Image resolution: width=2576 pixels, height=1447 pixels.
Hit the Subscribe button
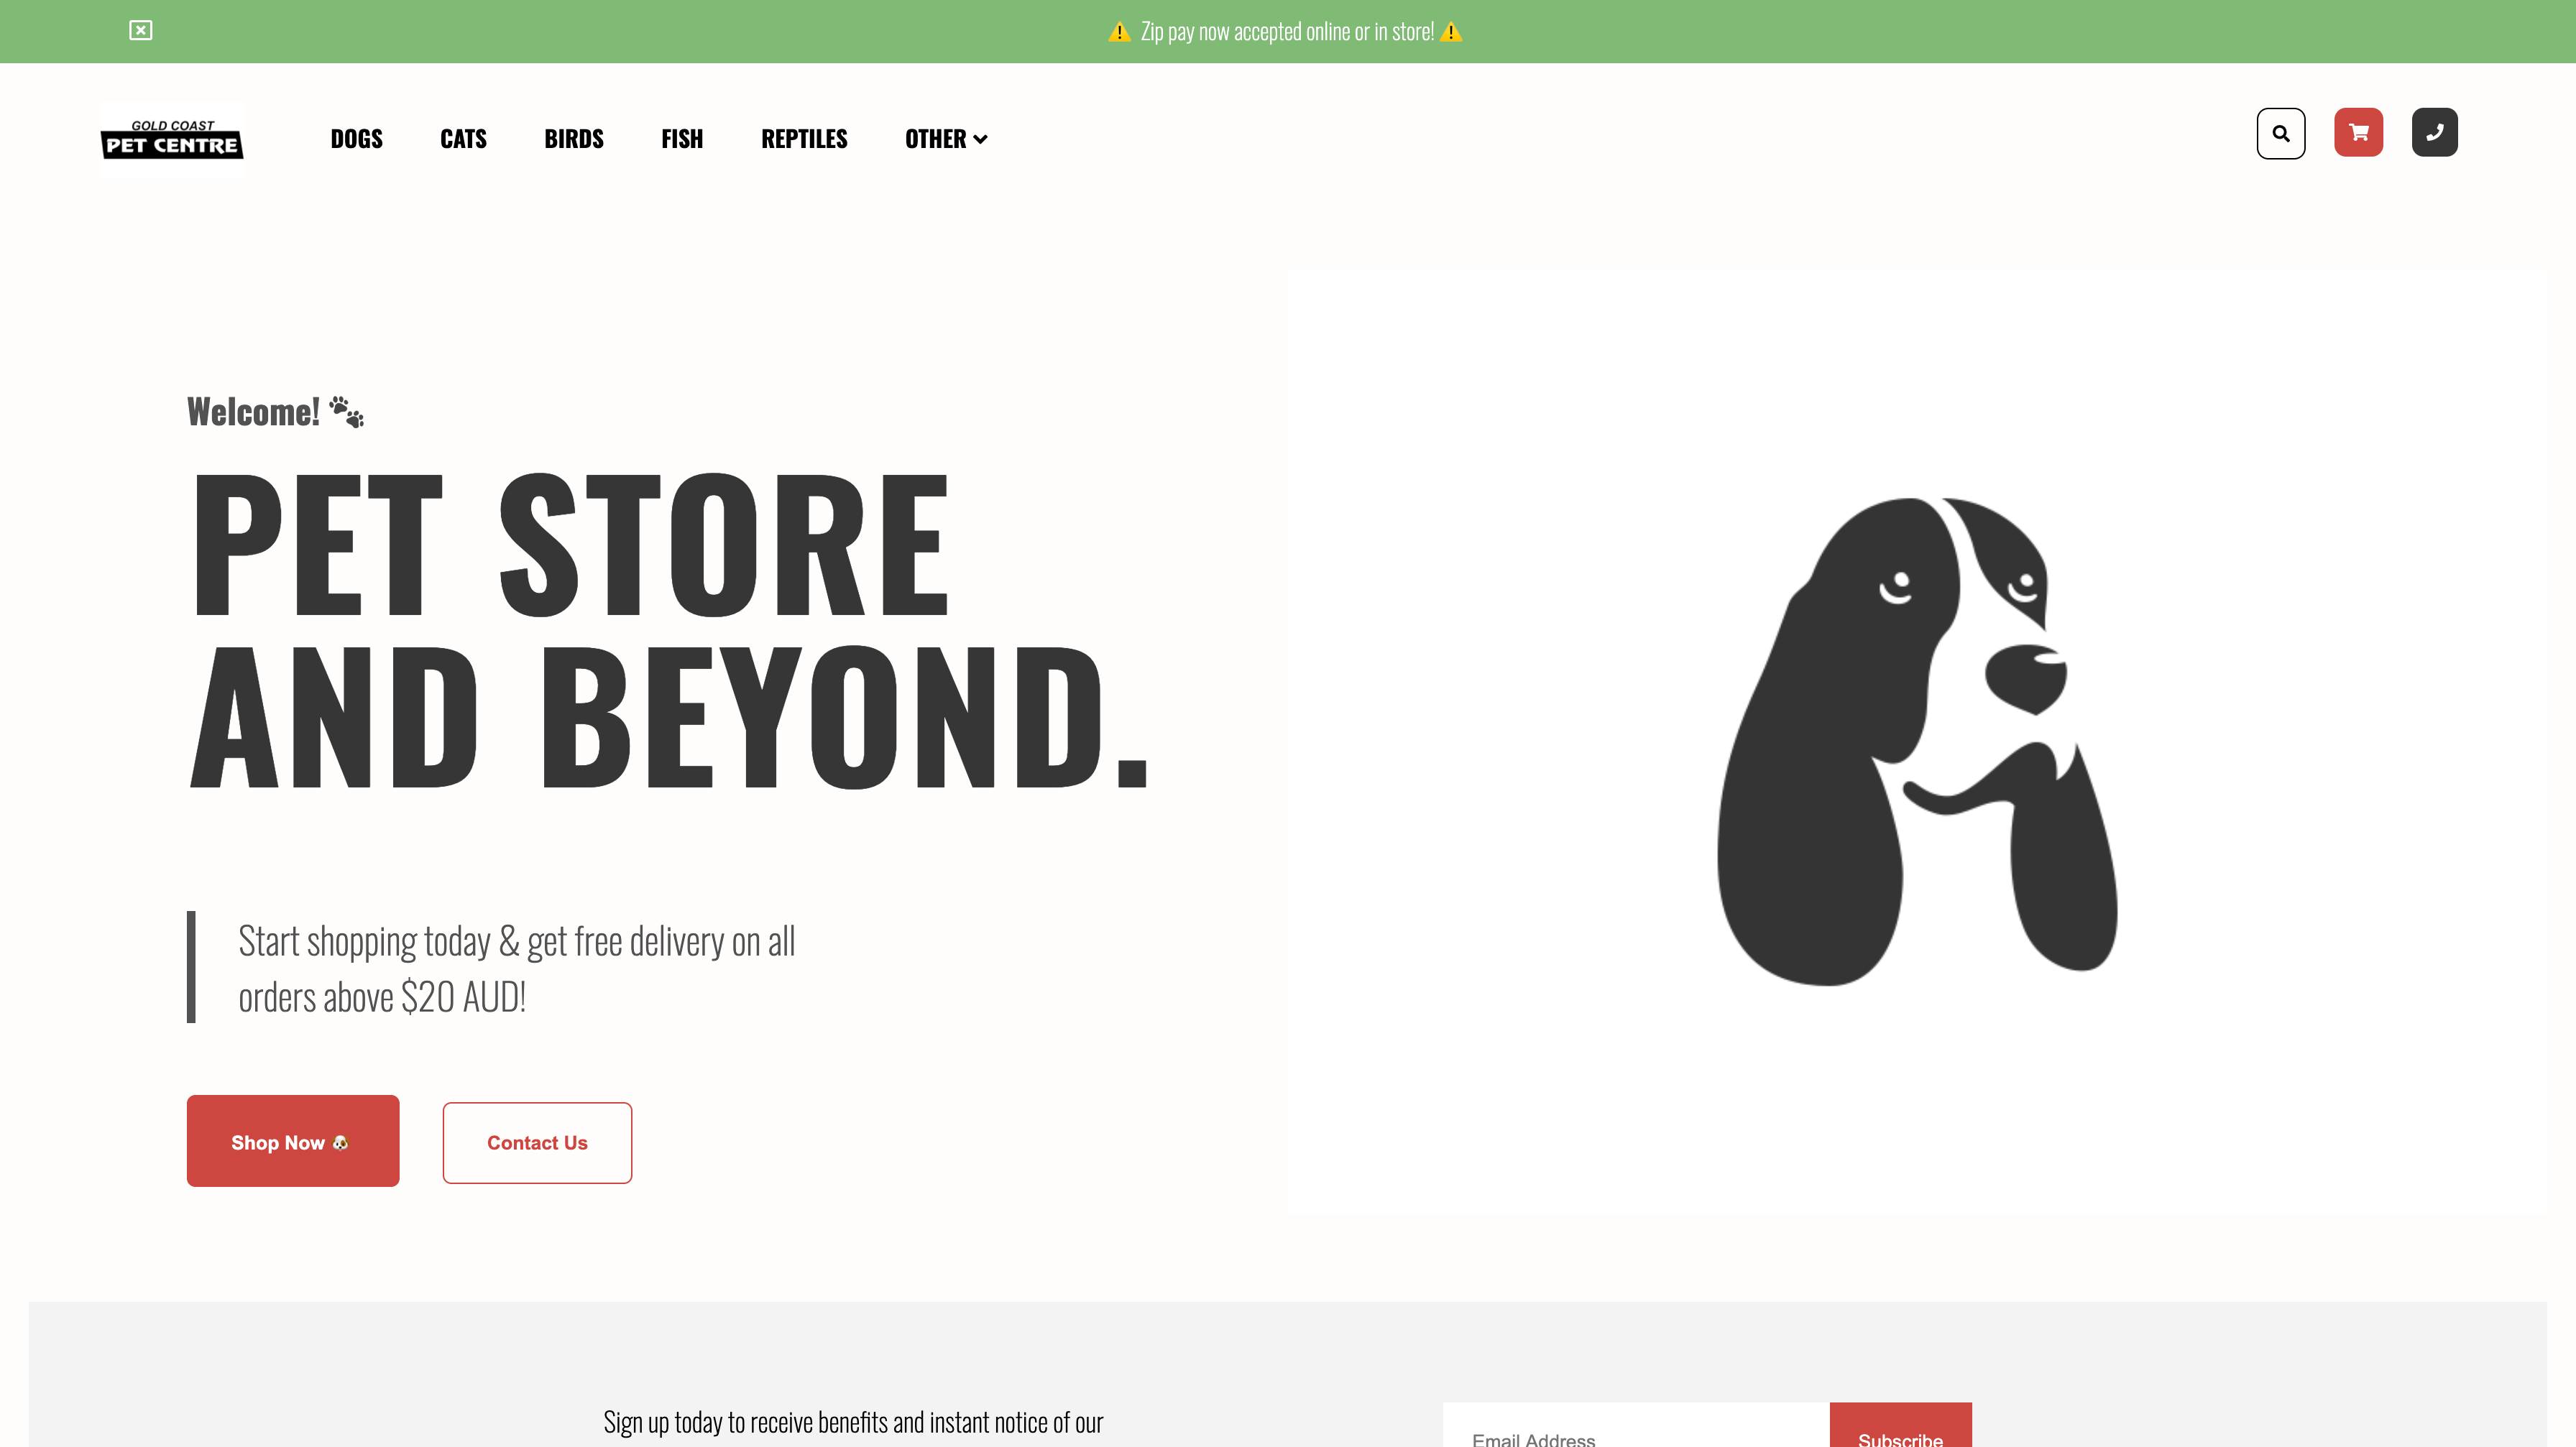[x=1900, y=1431]
